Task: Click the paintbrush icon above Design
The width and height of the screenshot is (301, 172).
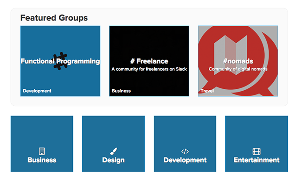Action: (113, 151)
